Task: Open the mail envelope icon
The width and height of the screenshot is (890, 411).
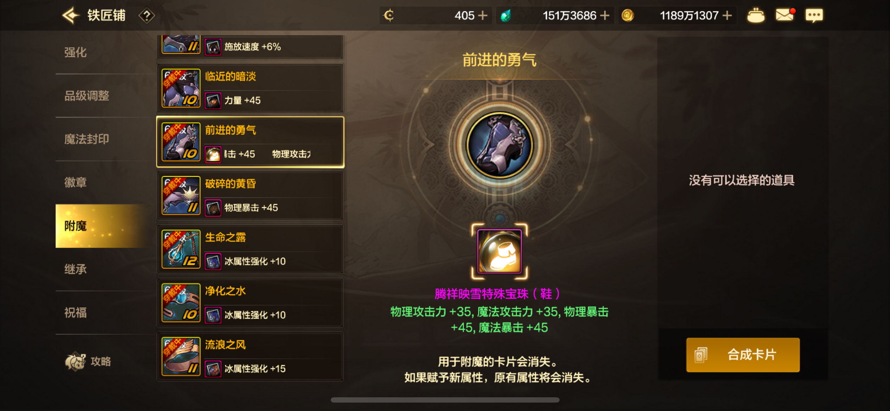Action: coord(785,15)
